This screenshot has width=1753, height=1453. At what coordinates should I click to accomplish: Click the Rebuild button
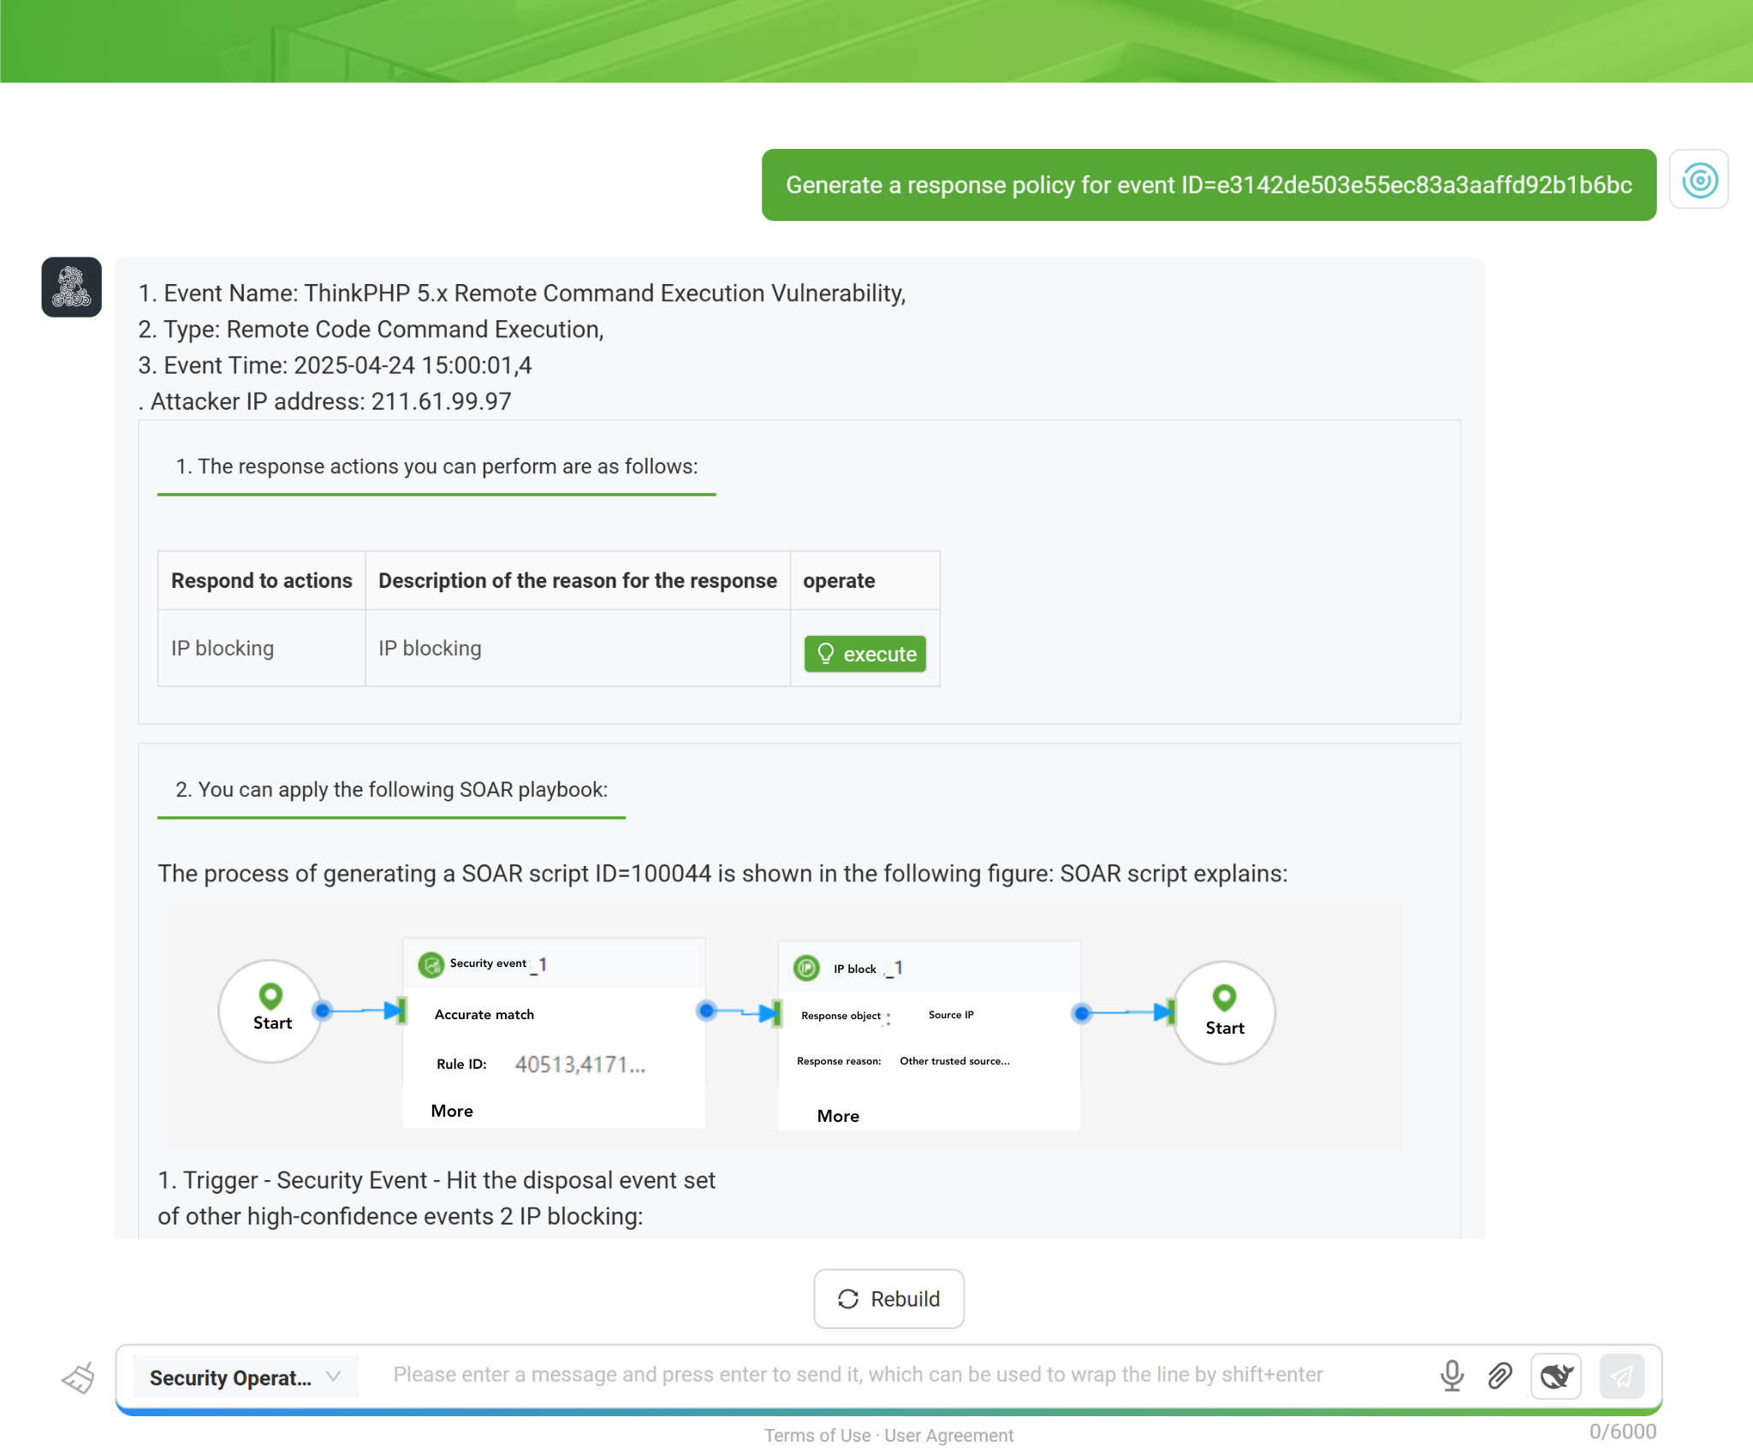pos(888,1299)
